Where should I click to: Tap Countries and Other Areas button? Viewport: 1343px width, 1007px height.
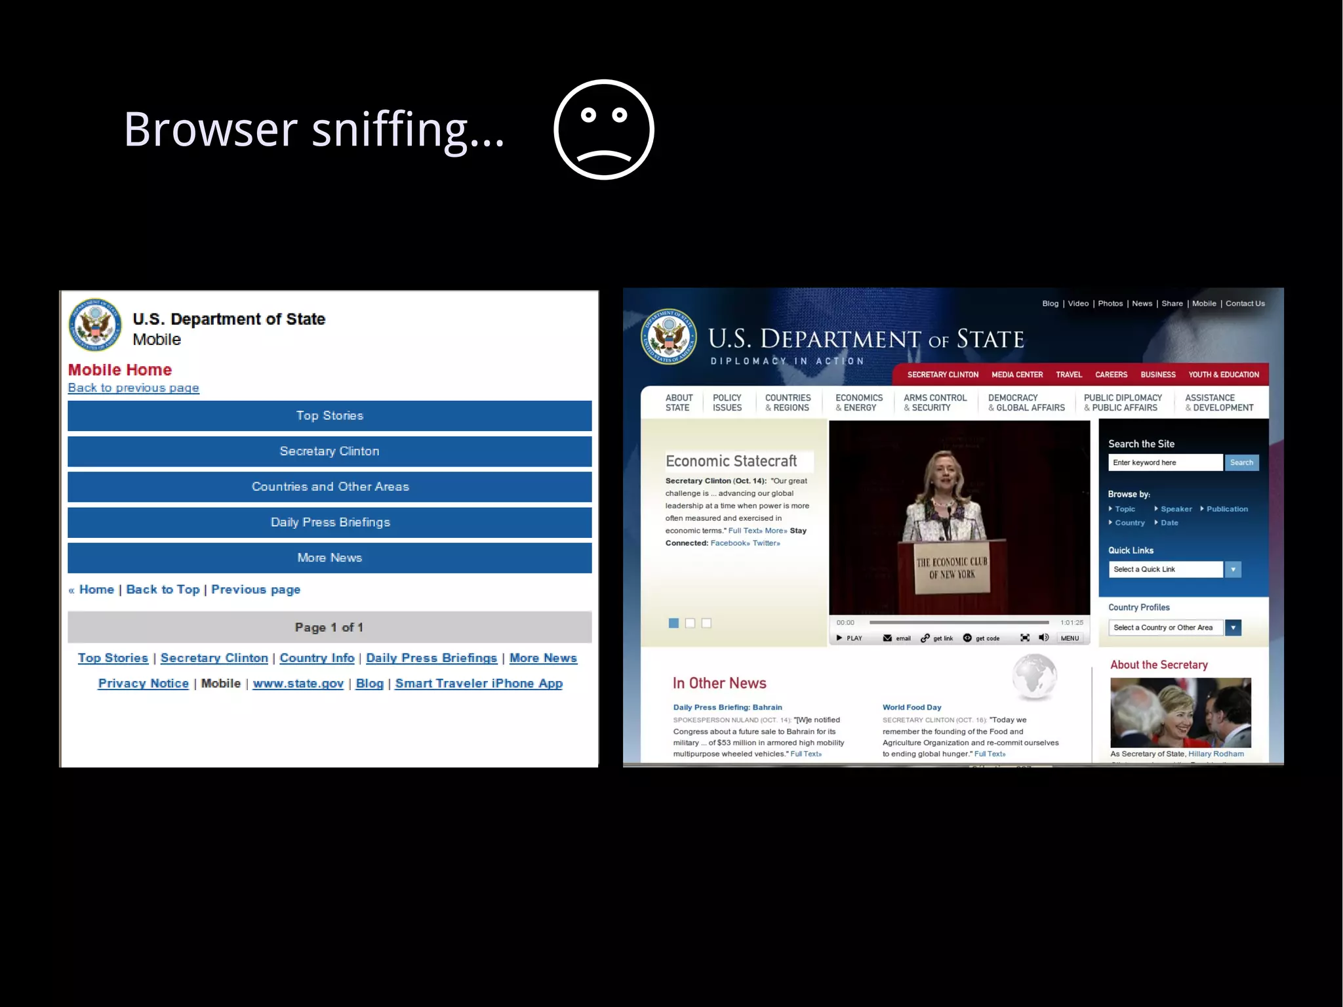[x=329, y=486]
